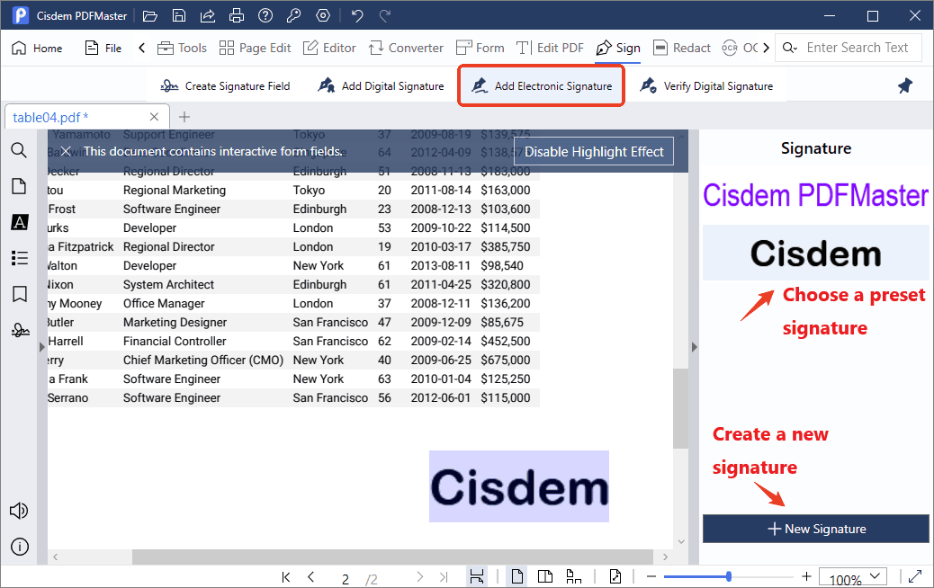The height and width of the screenshot is (588, 934).
Task: Open search options dropdown magnifier
Action: point(790,48)
